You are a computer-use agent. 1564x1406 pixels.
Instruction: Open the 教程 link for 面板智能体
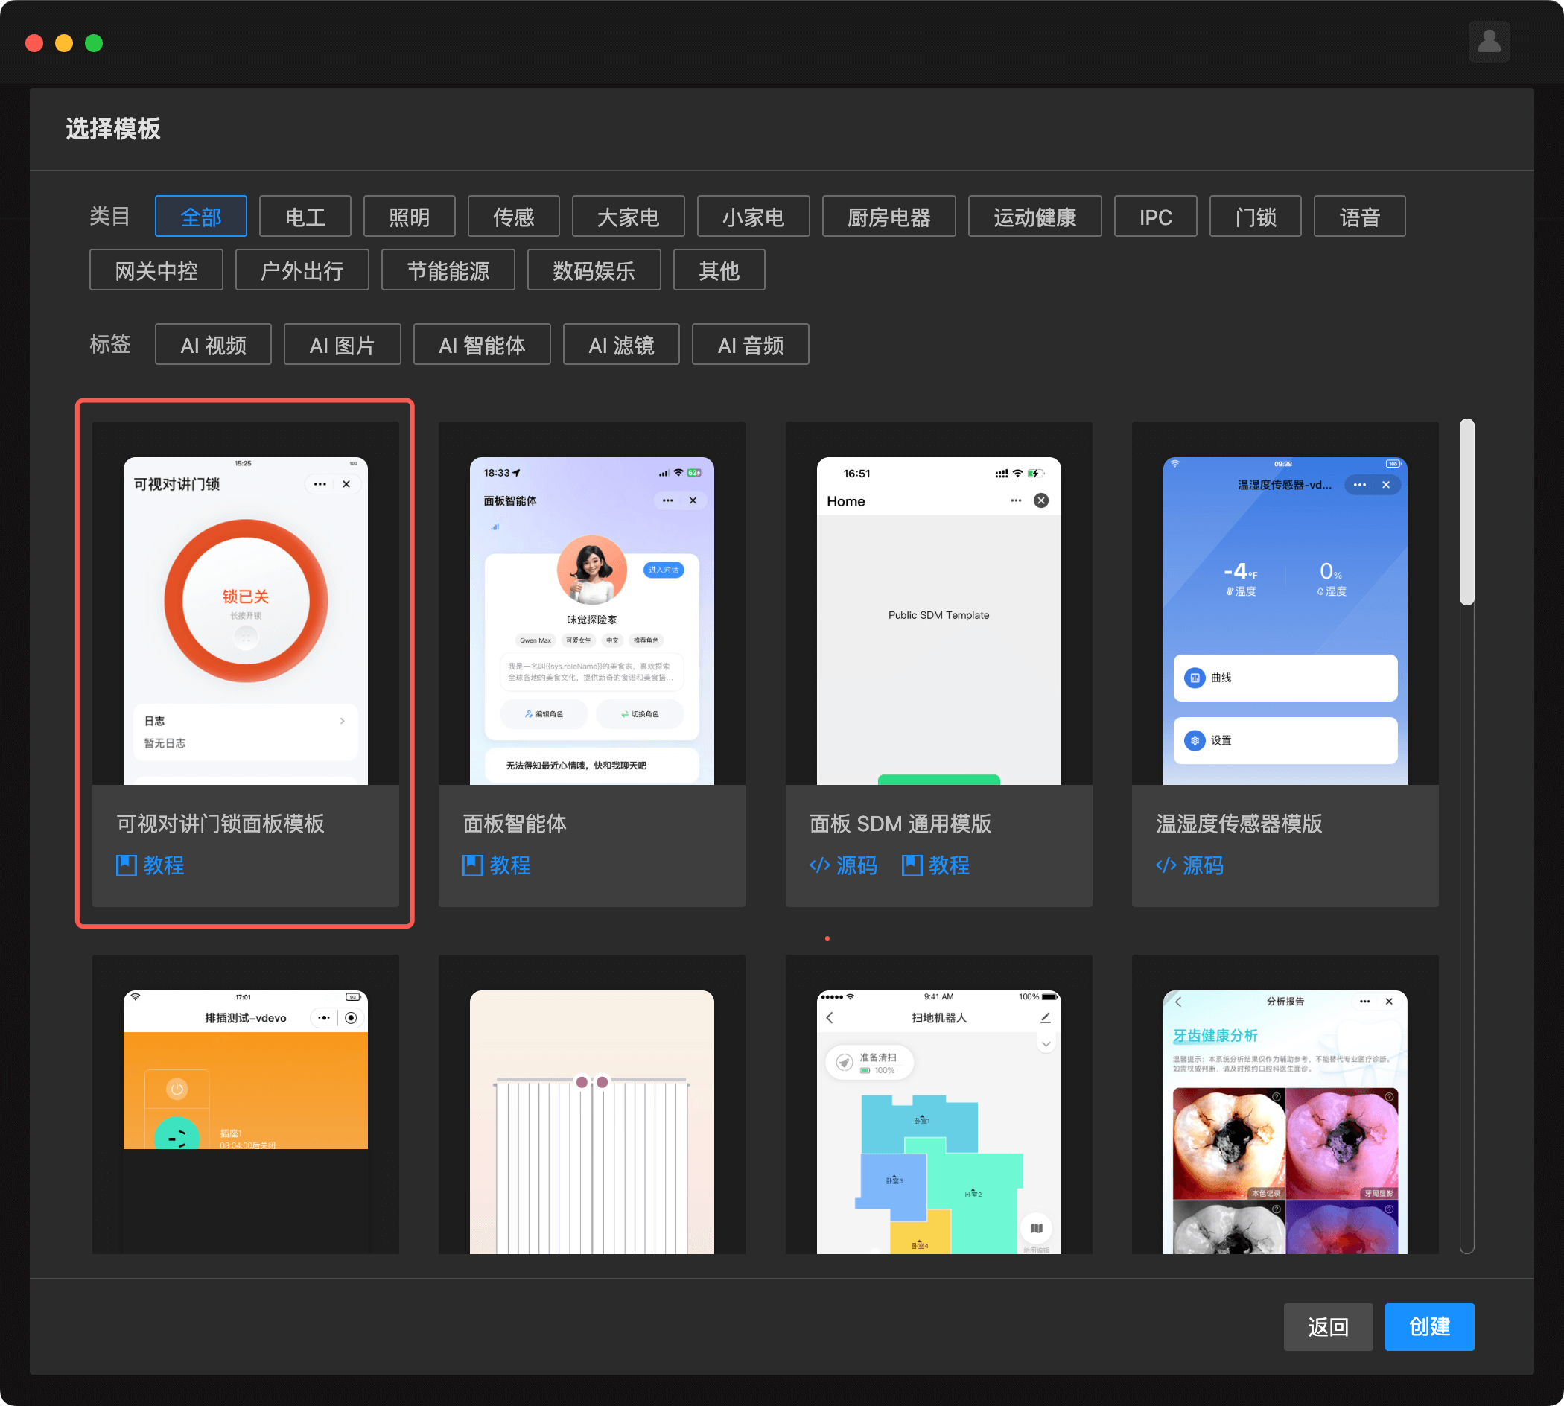point(497,865)
